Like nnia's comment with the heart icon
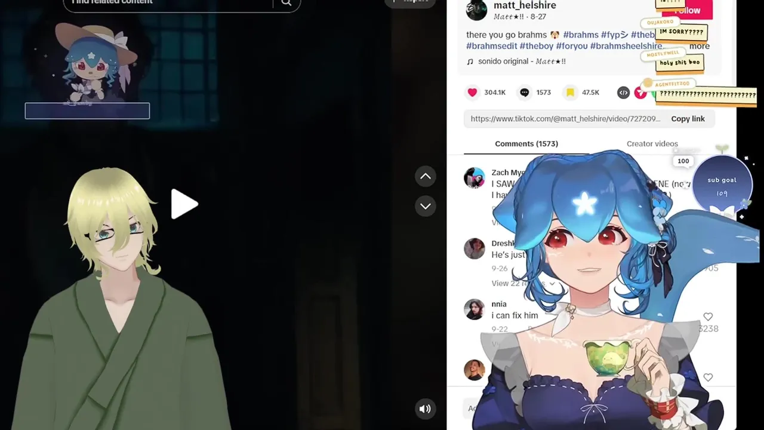This screenshot has height=430, width=764. [x=708, y=317]
